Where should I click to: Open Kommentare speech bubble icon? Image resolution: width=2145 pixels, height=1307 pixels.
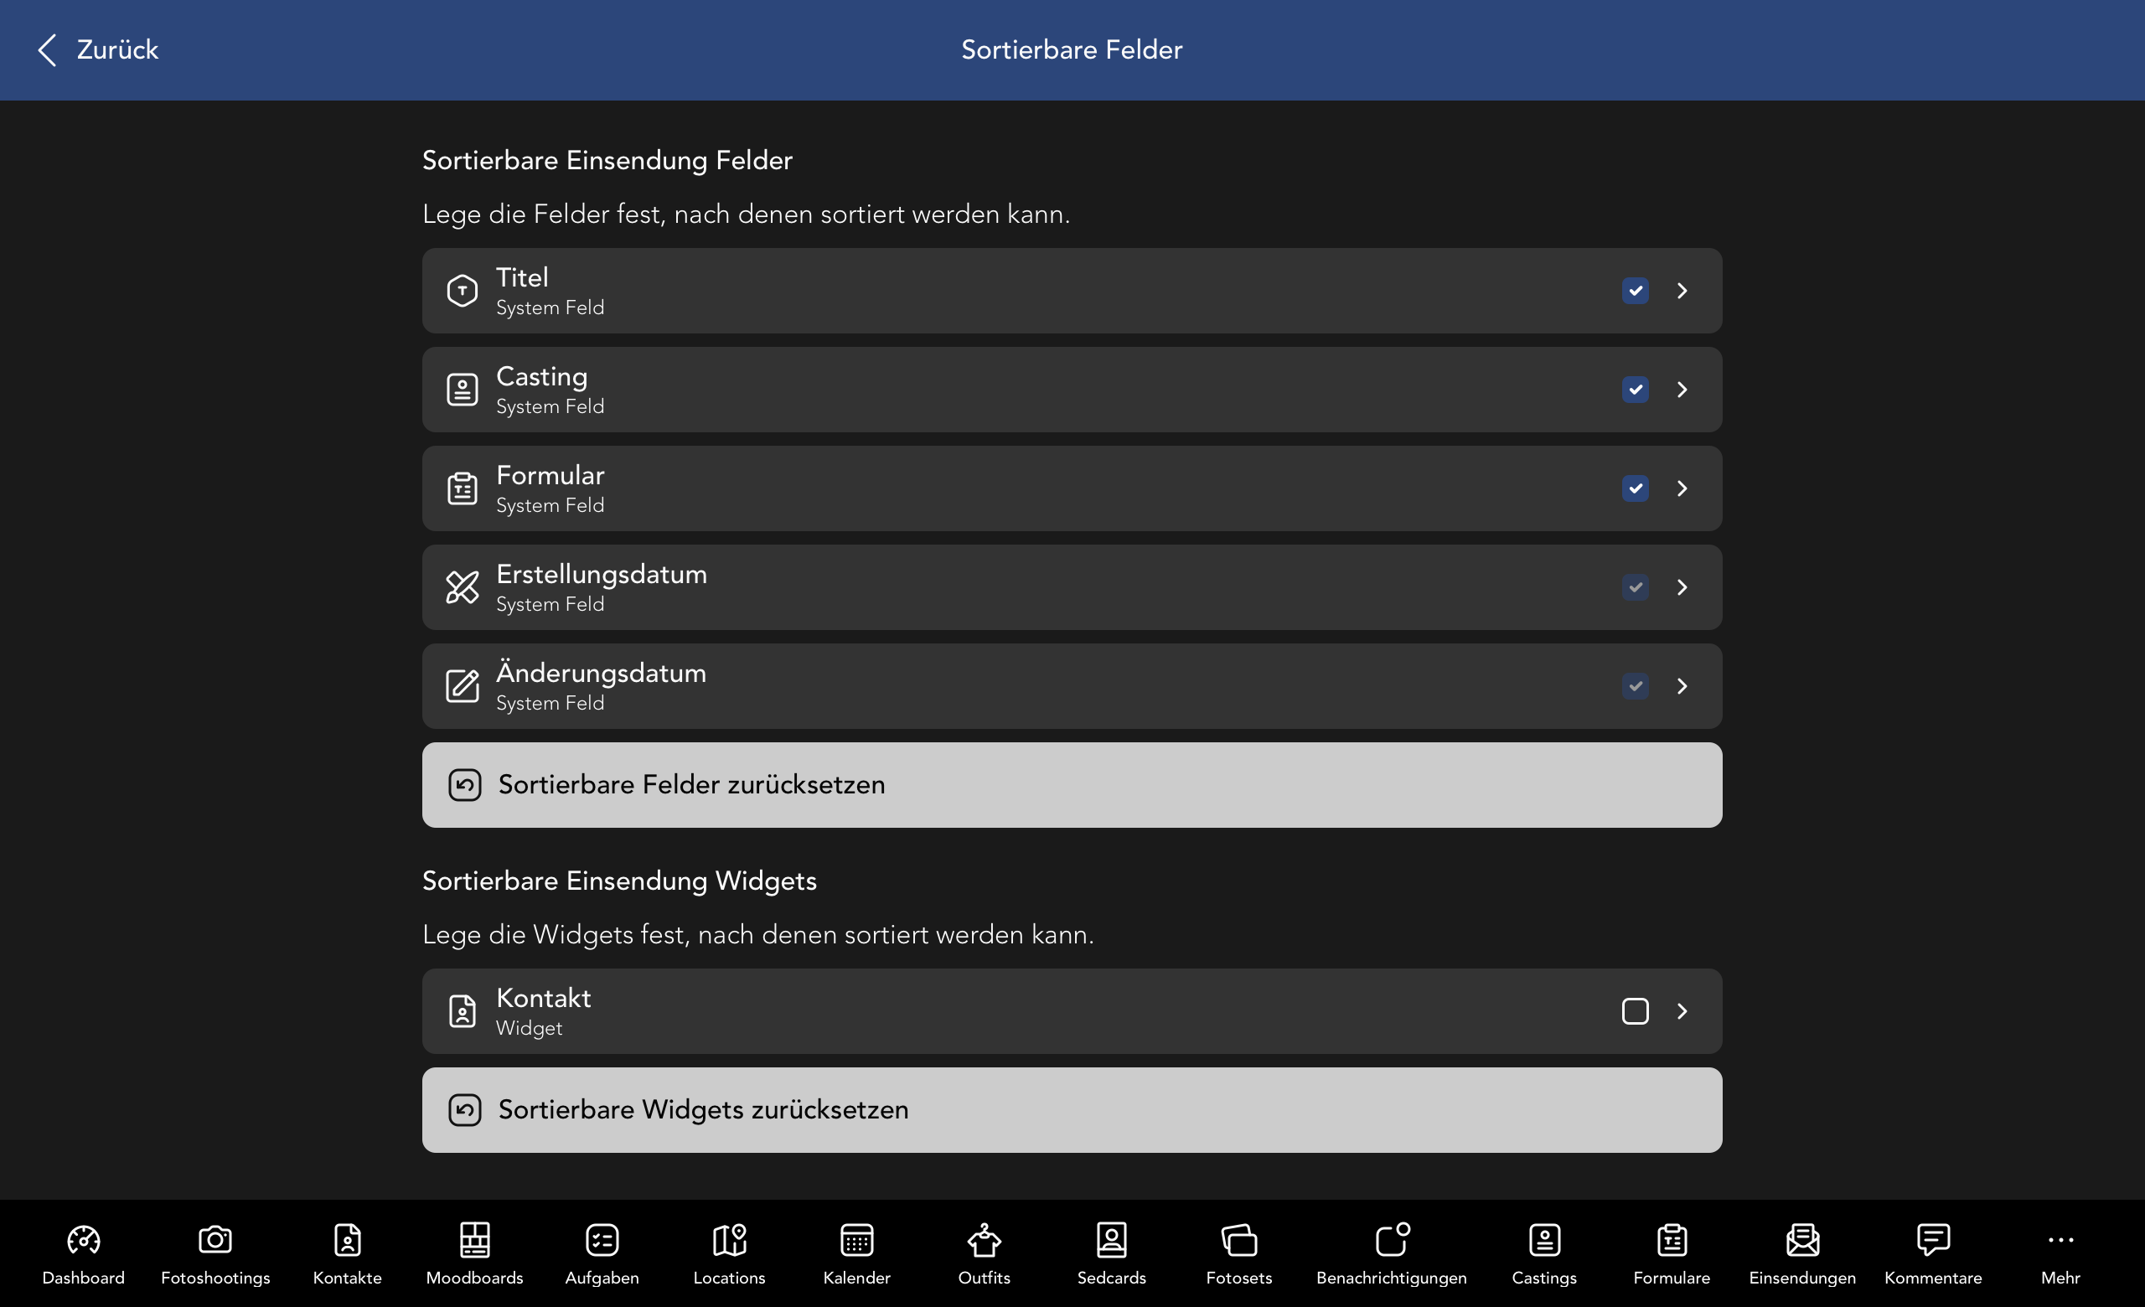pos(1934,1240)
